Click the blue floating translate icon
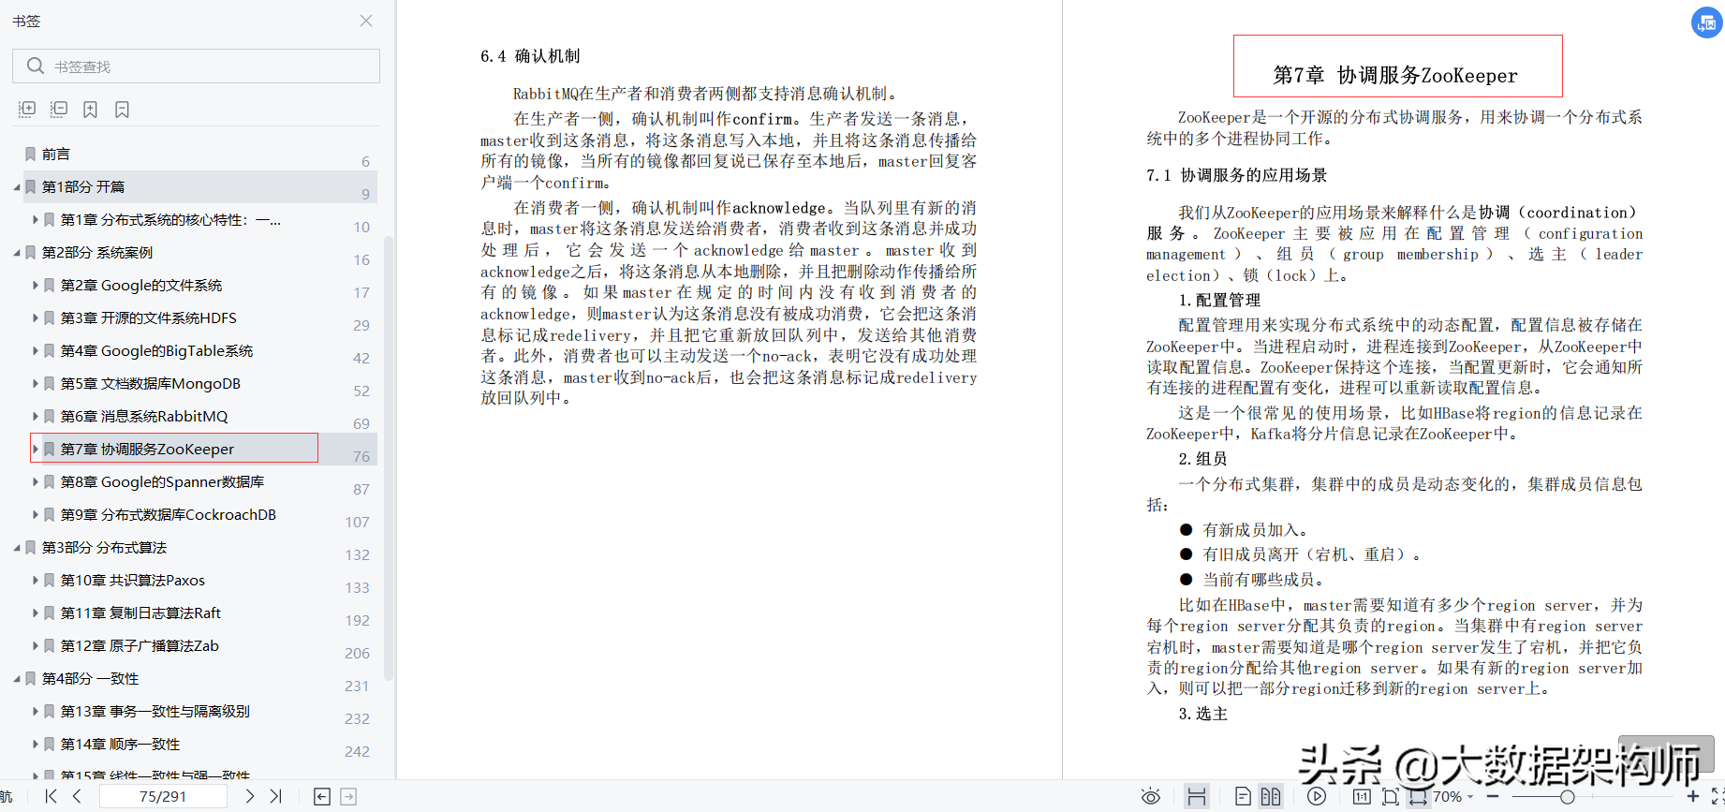1725x812 pixels. 1707,22
